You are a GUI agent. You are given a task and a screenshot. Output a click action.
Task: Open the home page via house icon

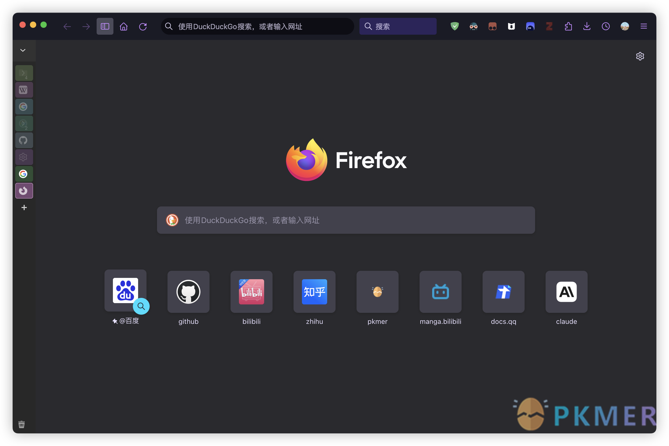pyautogui.click(x=124, y=27)
